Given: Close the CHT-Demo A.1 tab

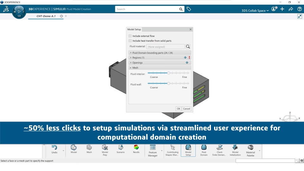Looking at the screenshot, I should click(61, 16).
